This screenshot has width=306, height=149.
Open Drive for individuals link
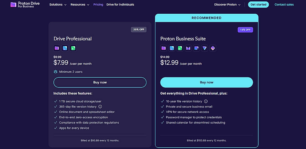(x=120, y=5)
